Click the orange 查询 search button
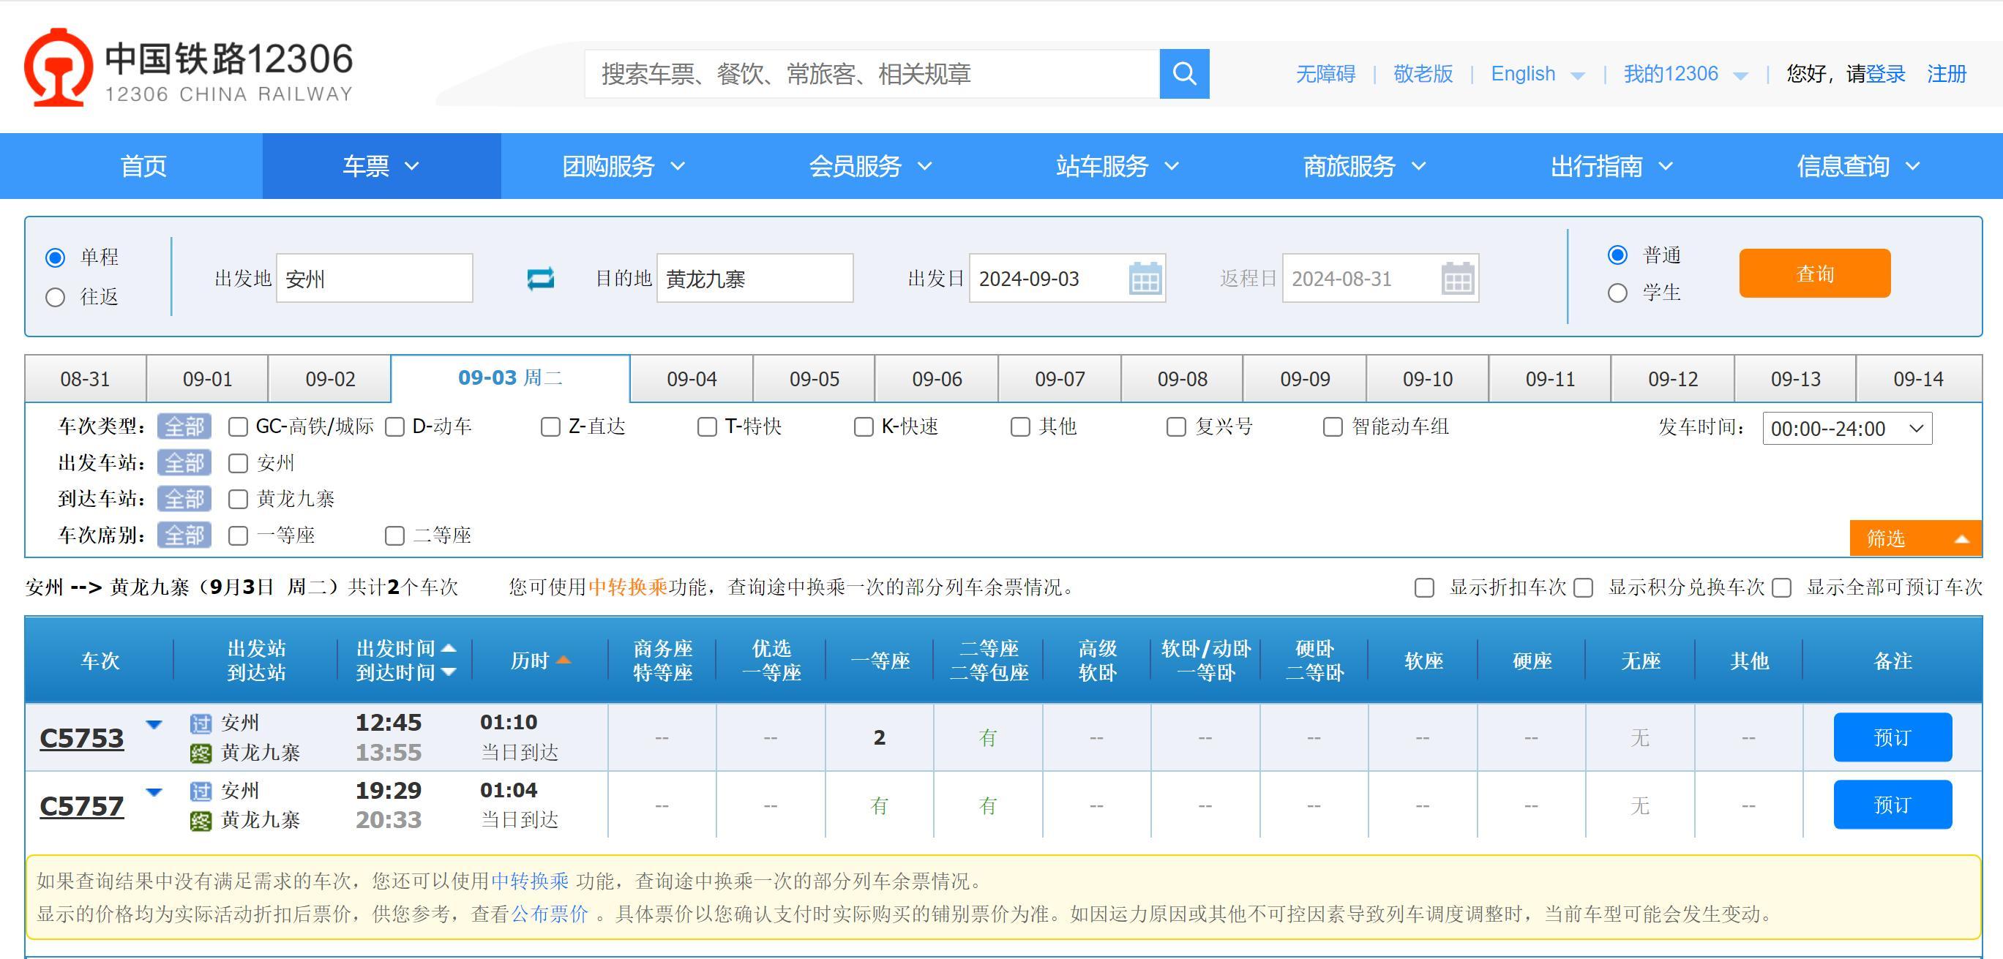This screenshot has width=2003, height=959. click(1814, 274)
